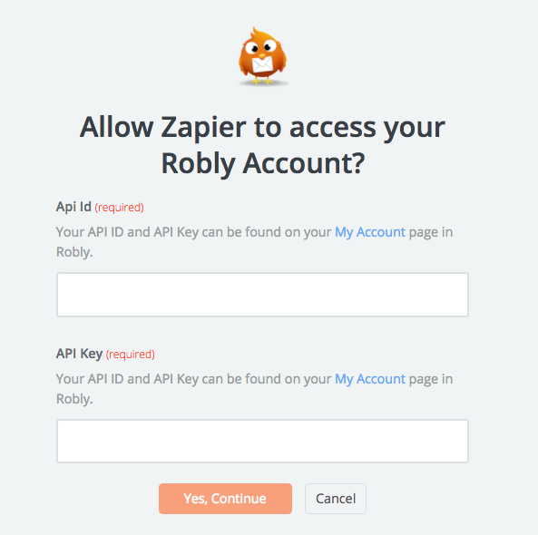
Task: Click 'Allow' at the start of the heading
Action: pyautogui.click(x=116, y=127)
